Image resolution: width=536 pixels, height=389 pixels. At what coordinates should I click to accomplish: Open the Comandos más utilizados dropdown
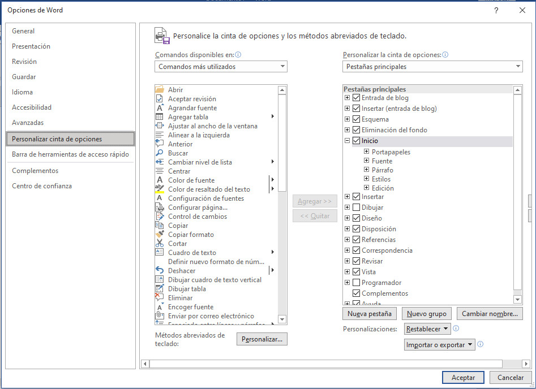pyautogui.click(x=221, y=67)
